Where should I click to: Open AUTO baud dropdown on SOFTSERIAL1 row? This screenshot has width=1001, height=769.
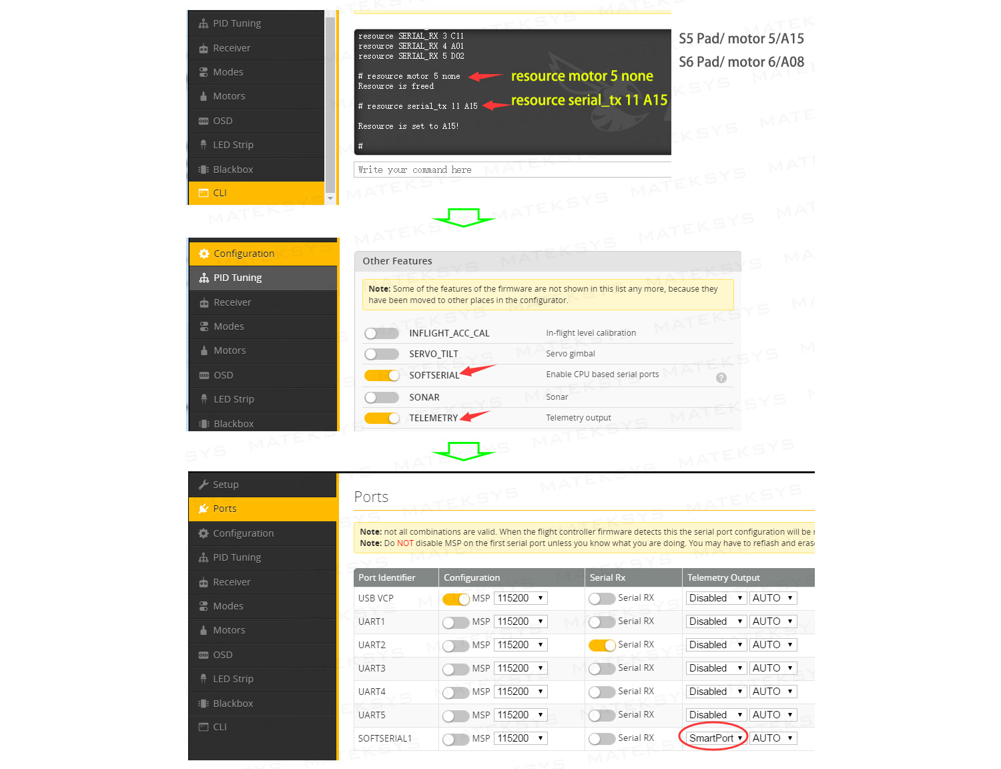773,738
